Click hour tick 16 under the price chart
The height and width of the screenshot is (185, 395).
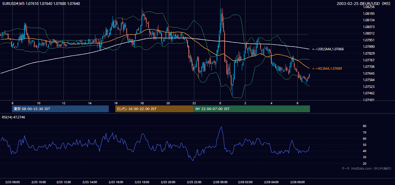click(116, 103)
